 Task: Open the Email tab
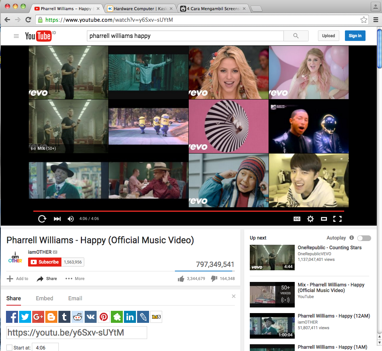click(75, 298)
